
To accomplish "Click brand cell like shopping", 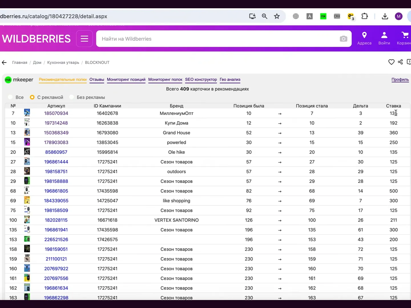I will coord(177,200).
